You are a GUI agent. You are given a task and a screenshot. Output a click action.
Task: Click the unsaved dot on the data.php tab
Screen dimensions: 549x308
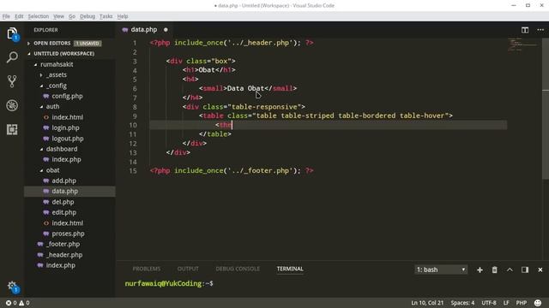pyautogui.click(x=166, y=30)
